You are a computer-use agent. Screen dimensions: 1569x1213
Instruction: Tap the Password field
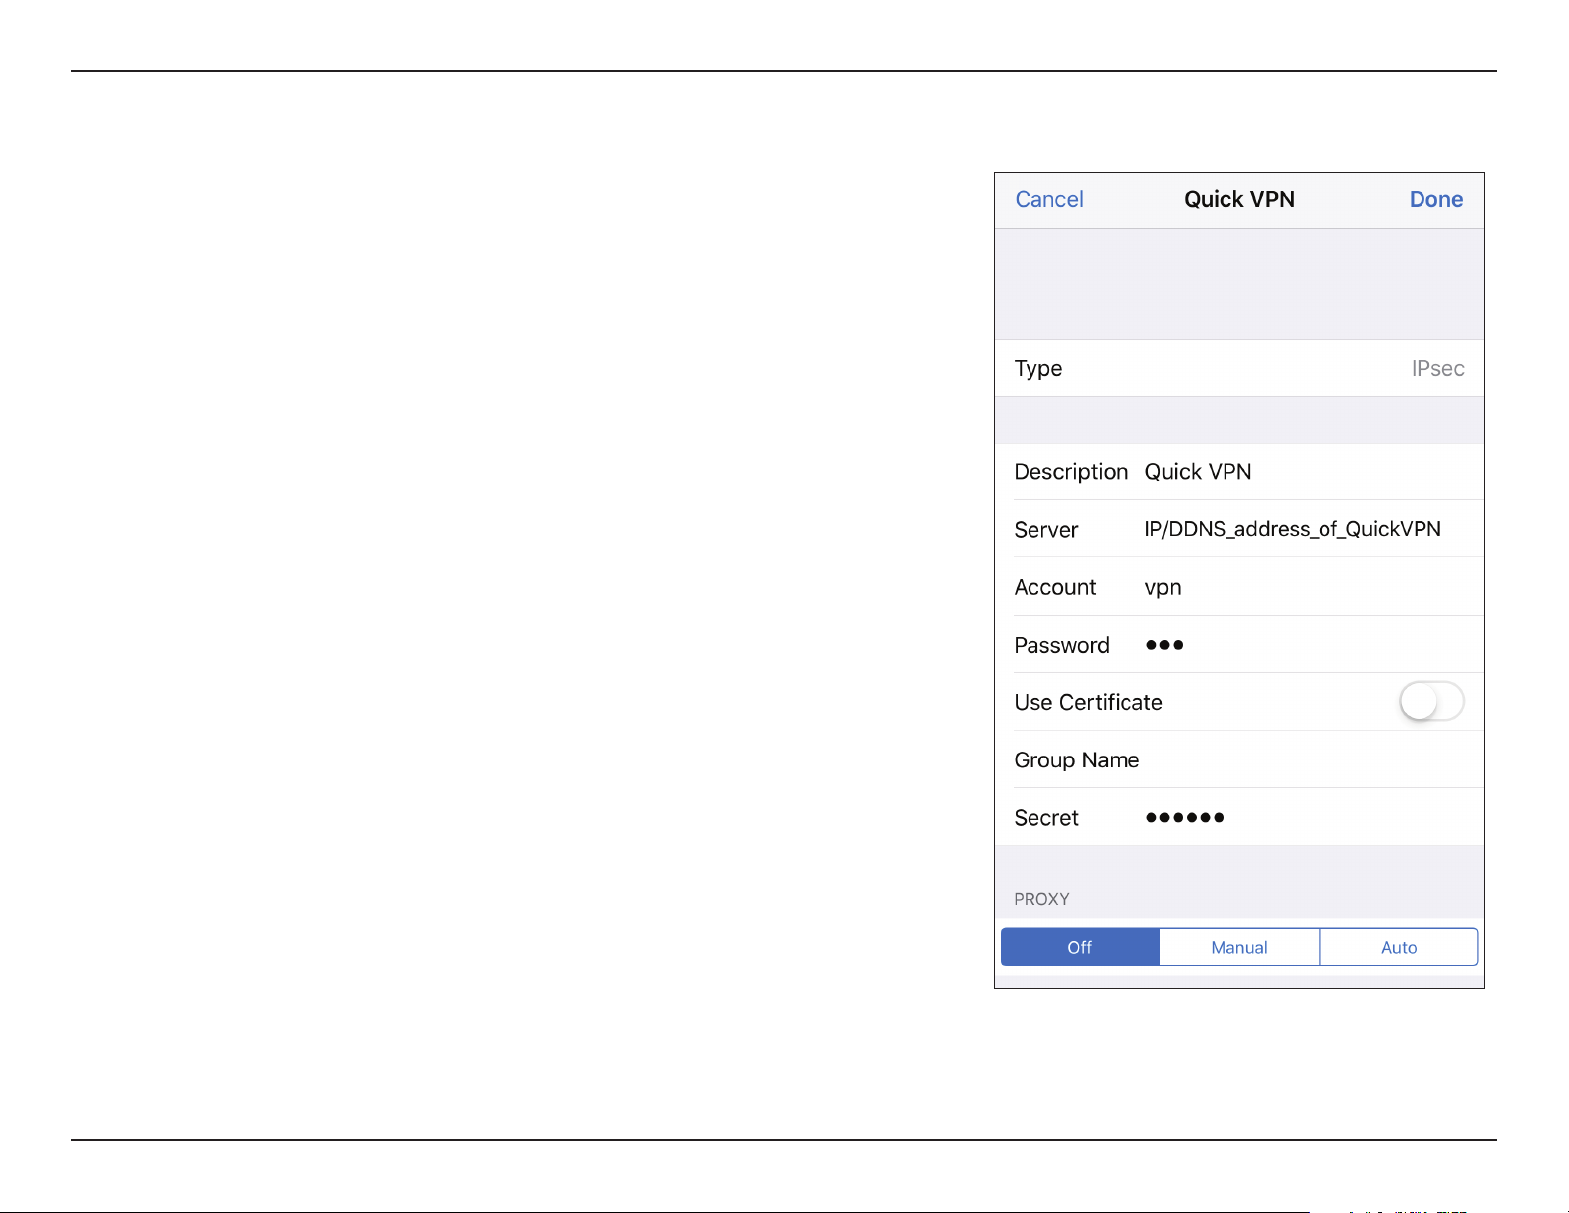coord(1239,645)
